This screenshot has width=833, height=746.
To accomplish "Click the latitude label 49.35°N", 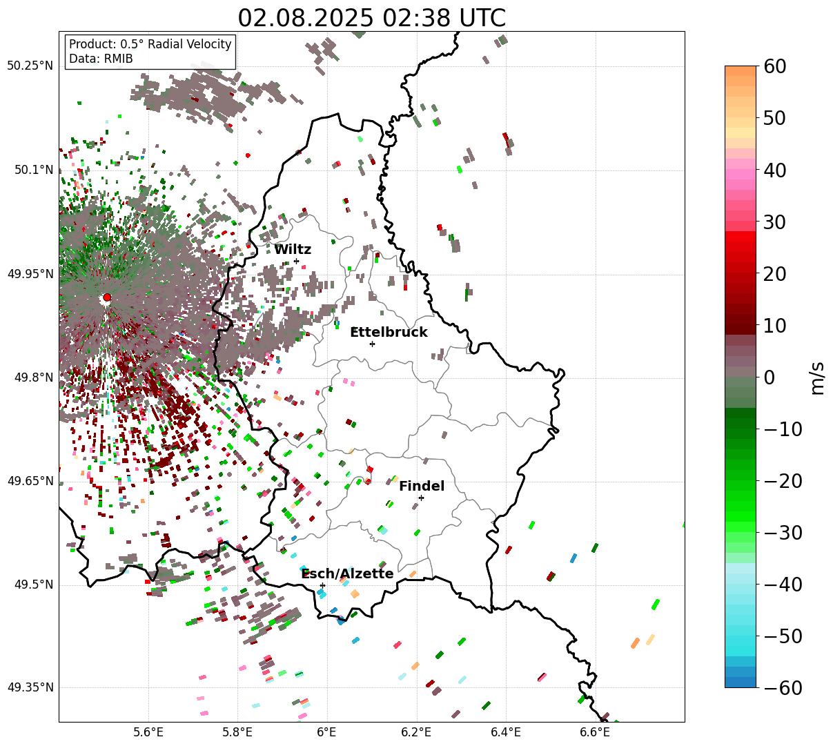I will (30, 687).
